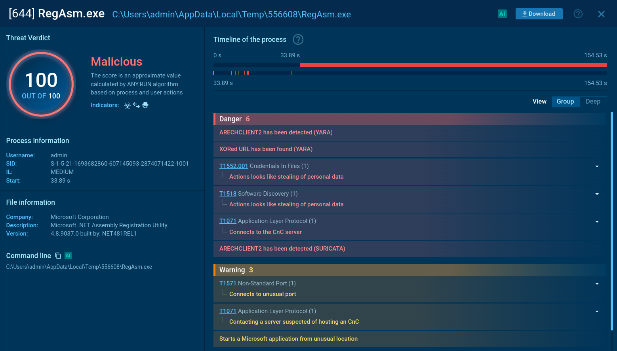Select the Group view option
Viewport: 617px width, 351px height.
pos(565,102)
